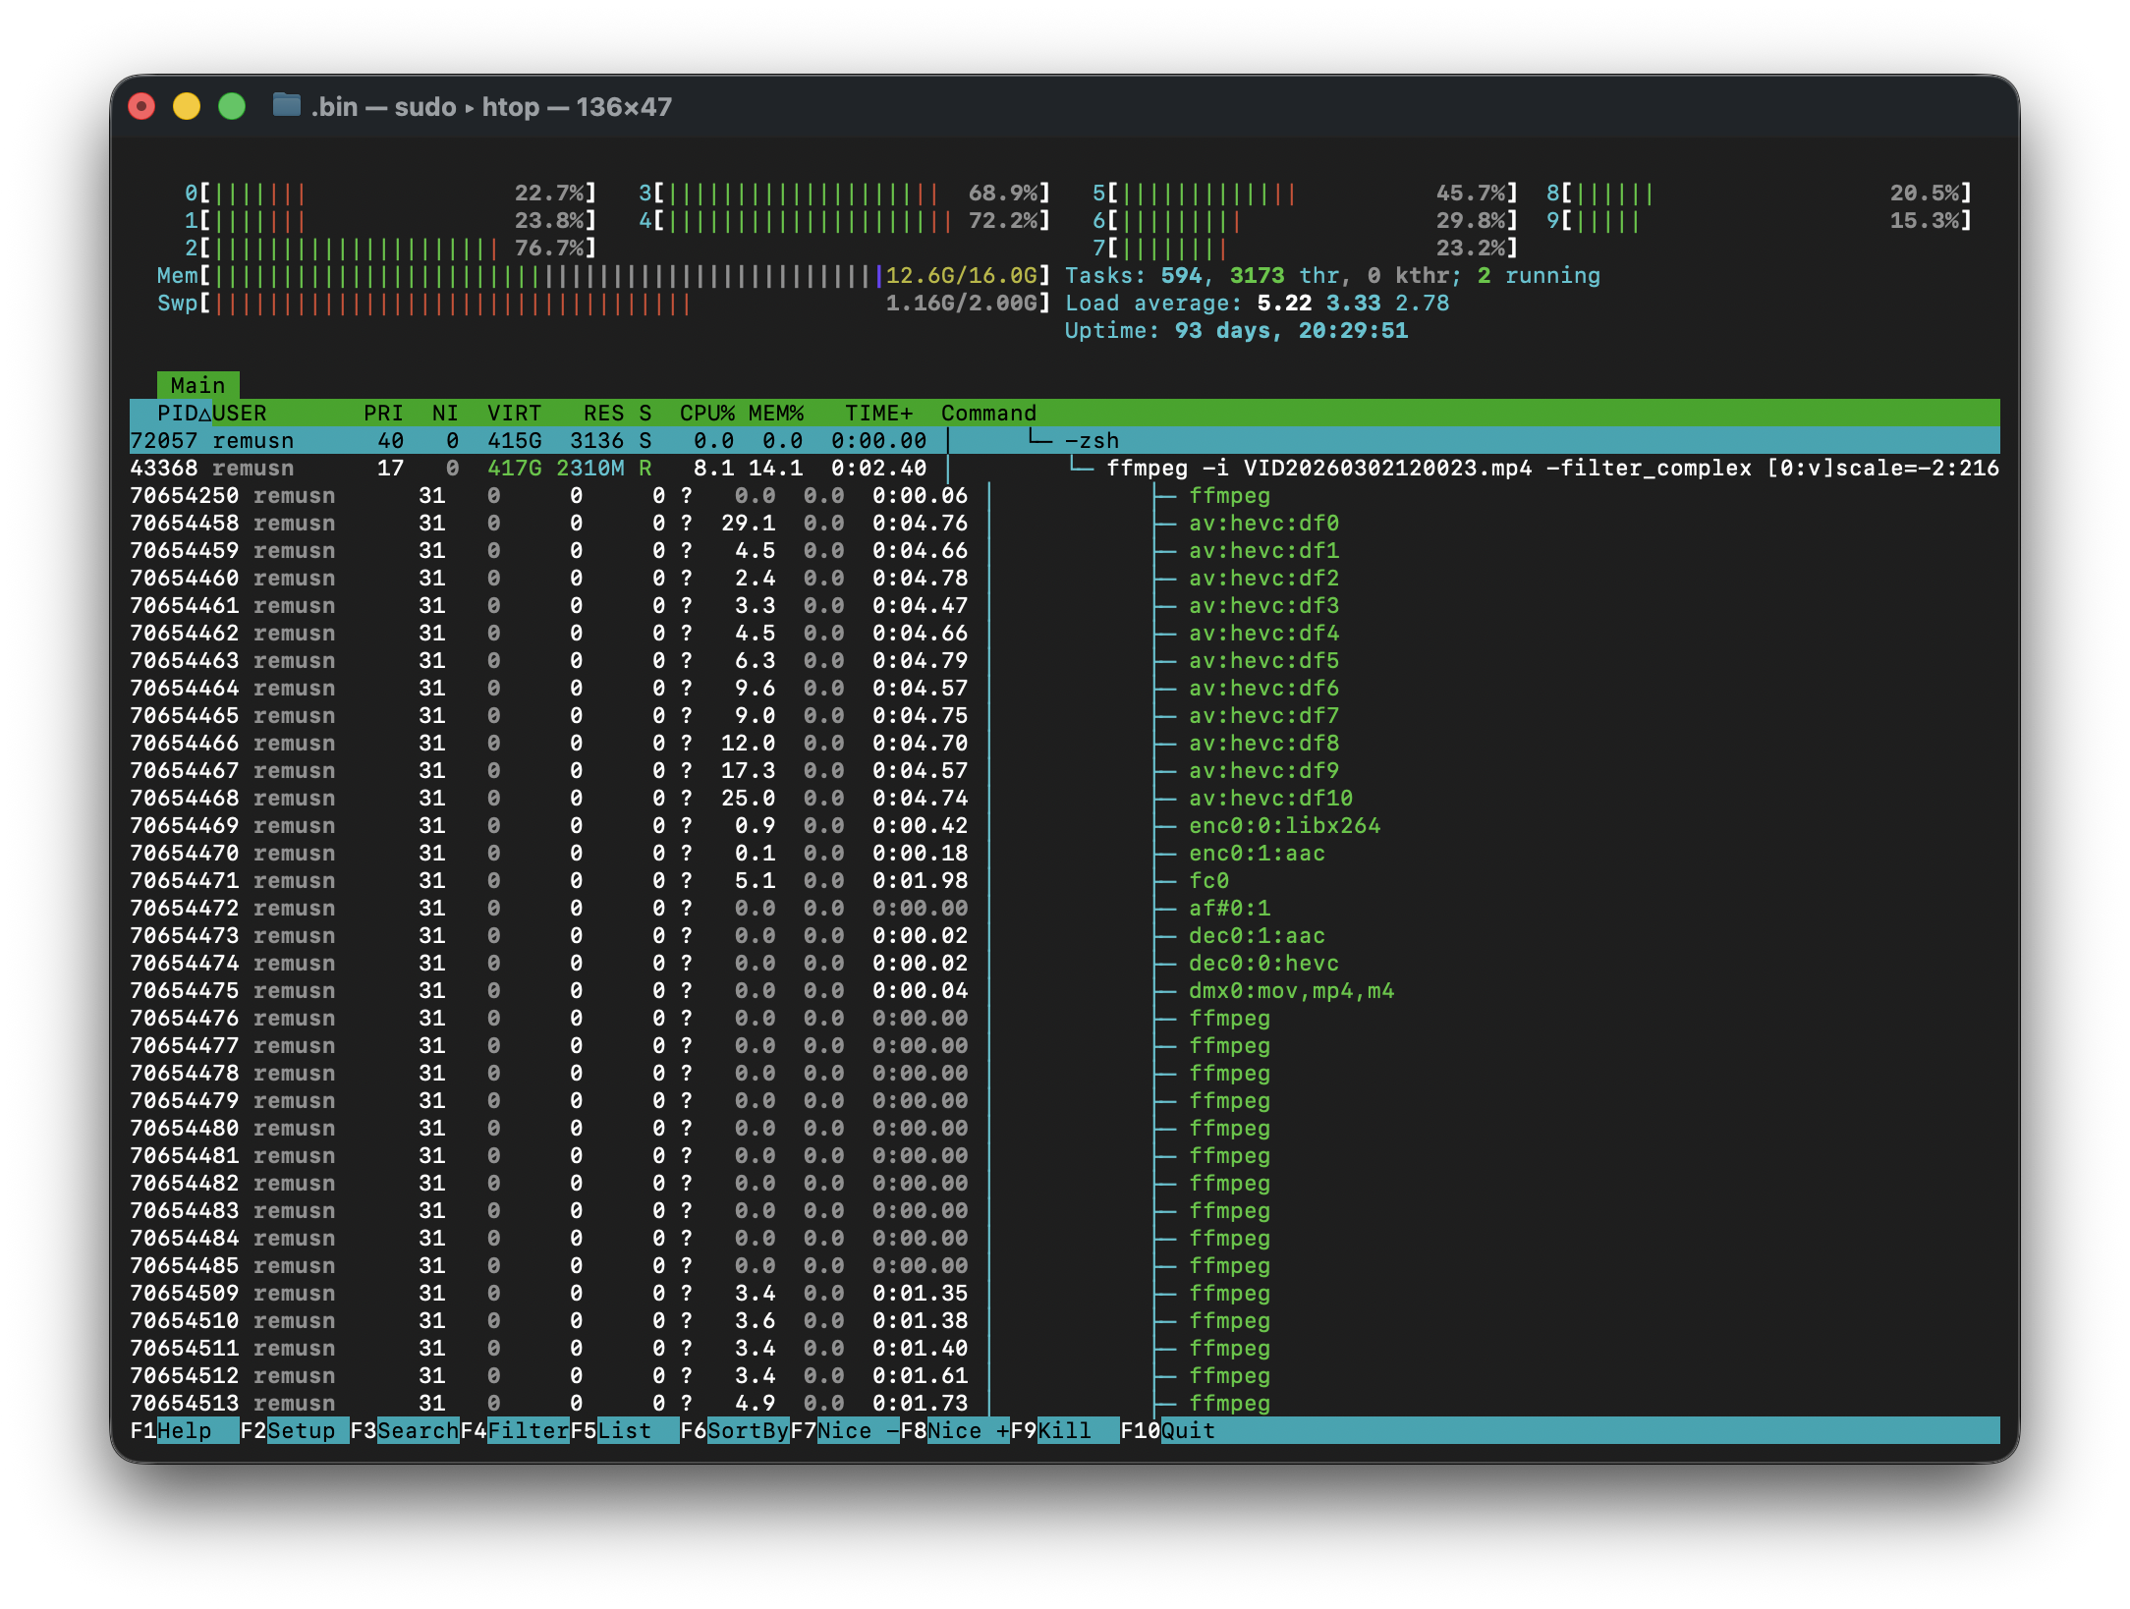Select the av:hevc:df0 thread row
The height and width of the screenshot is (1609, 2130).
pos(589,524)
